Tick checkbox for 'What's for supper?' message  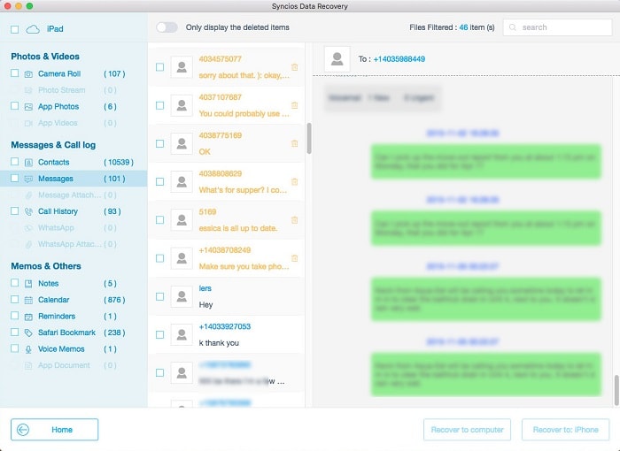159,181
